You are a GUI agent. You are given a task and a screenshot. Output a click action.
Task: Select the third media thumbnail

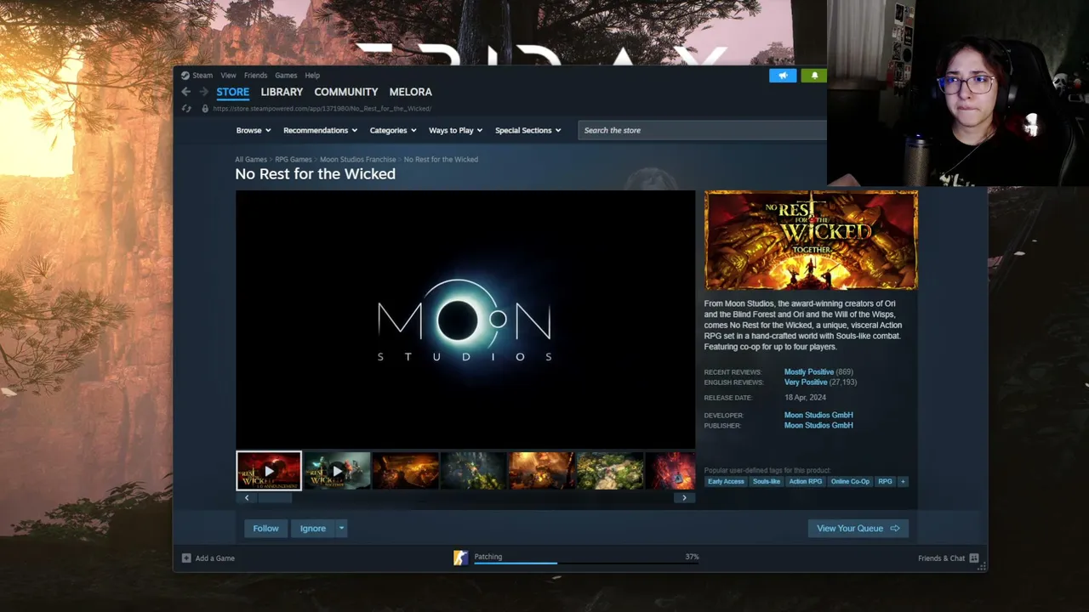coord(405,471)
